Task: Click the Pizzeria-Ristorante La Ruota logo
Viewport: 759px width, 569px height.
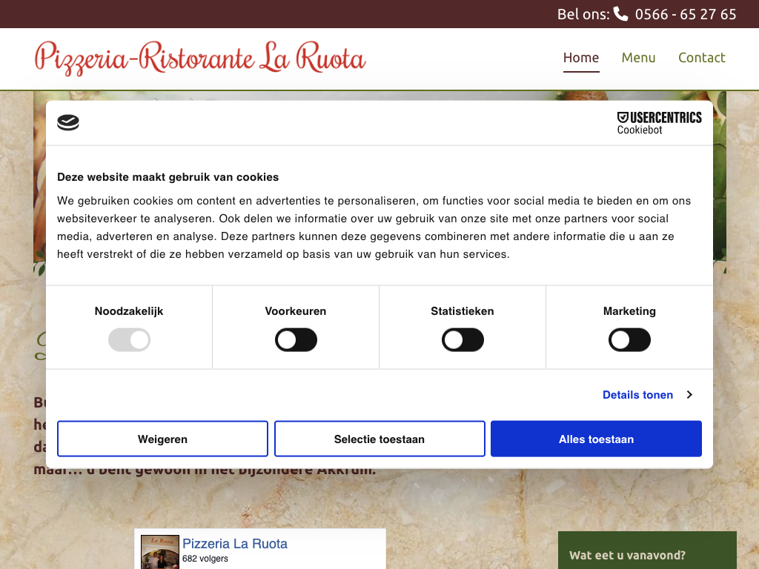Action: [x=200, y=58]
